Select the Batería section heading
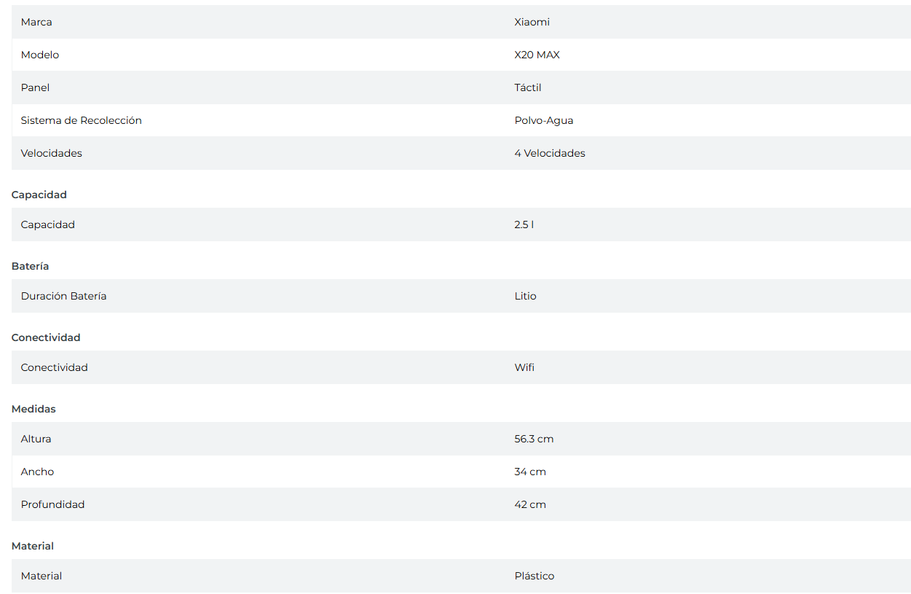 click(x=31, y=266)
